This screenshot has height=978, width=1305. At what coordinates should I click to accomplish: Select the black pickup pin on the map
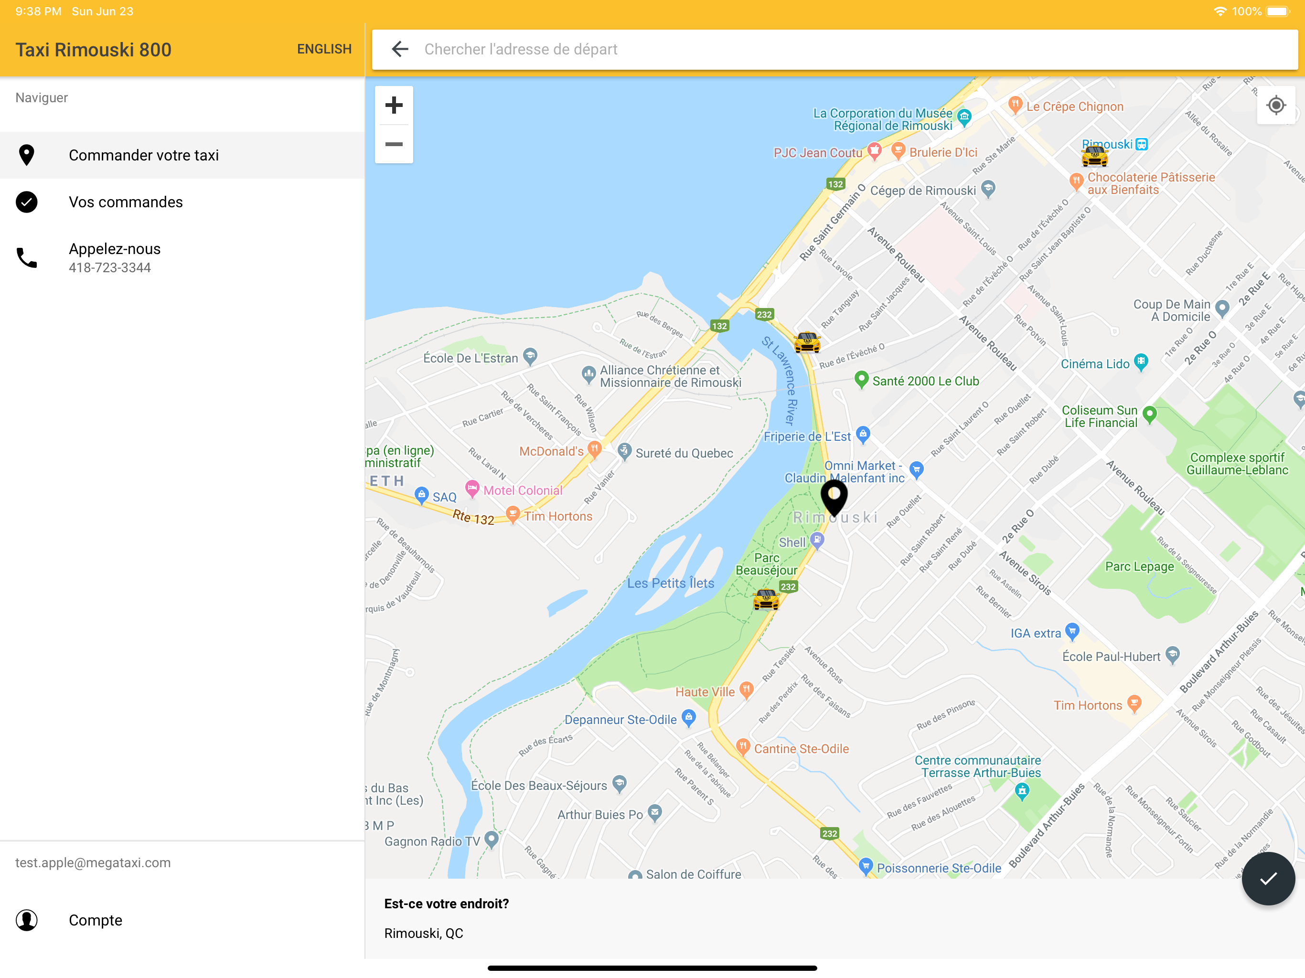point(834,498)
